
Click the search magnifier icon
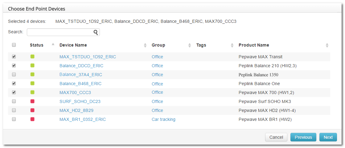pyautogui.click(x=96, y=32)
